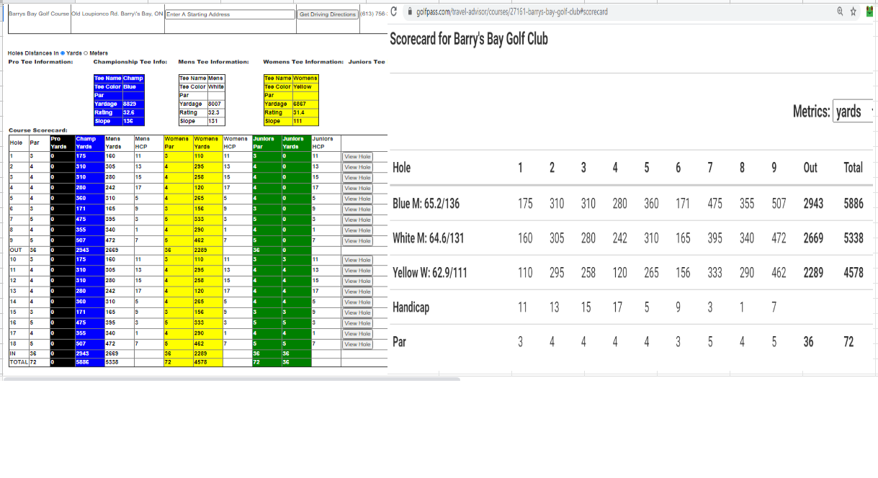878x478 pixels.
Task: Click the blue Champ tee name cell
Action: 133,78
